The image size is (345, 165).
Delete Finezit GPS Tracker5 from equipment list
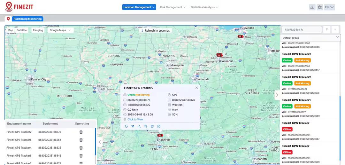[81, 140]
